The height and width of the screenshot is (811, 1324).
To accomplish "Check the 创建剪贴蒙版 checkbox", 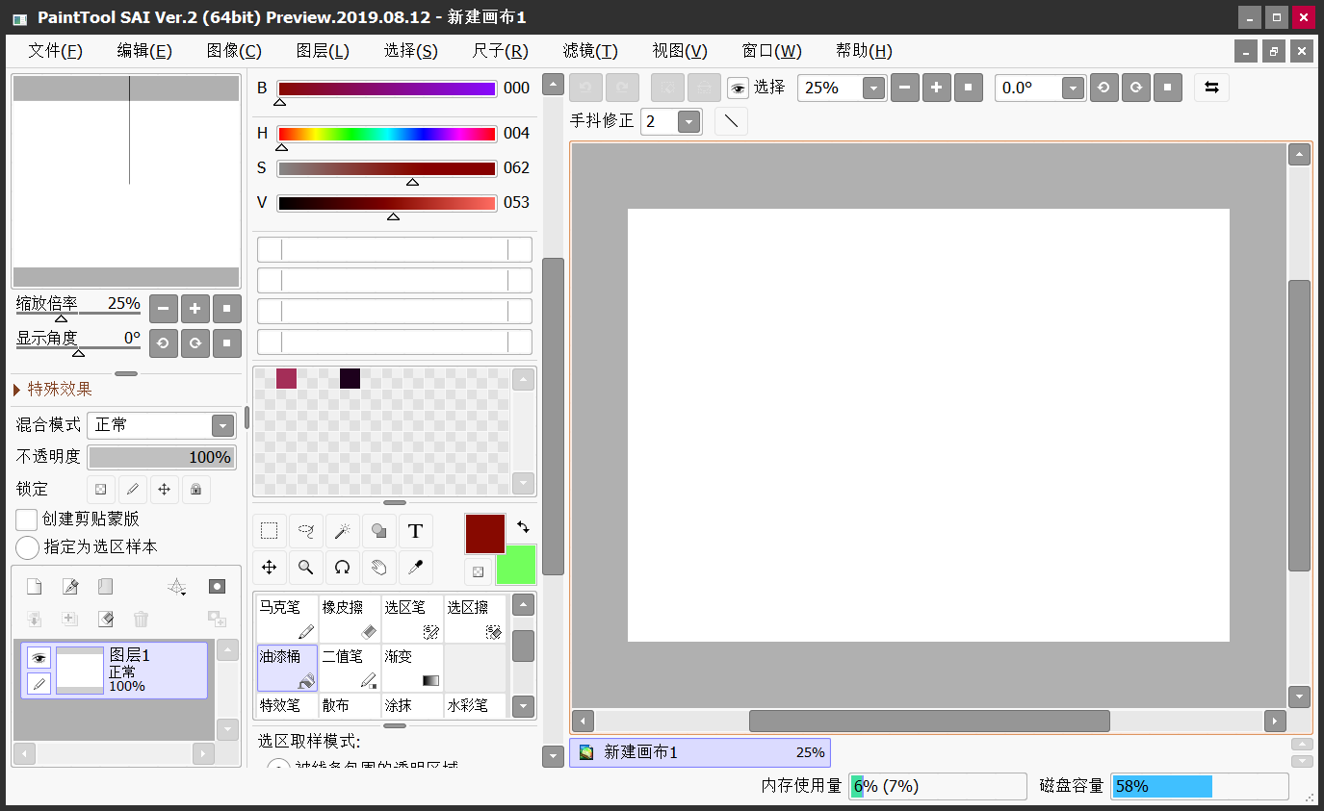I will tap(27, 520).
